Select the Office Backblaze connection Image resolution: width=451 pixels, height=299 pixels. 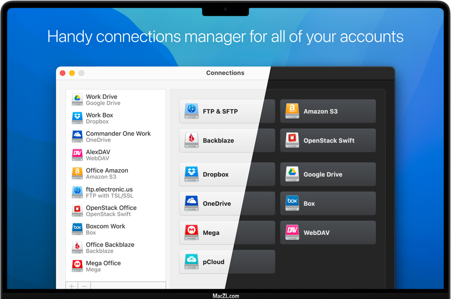pos(110,247)
